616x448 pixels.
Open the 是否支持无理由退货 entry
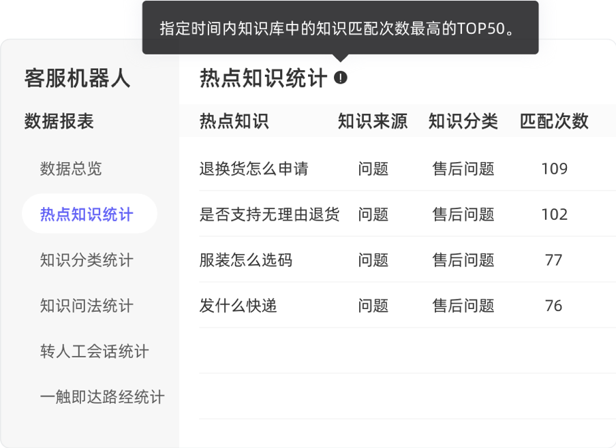[269, 214]
